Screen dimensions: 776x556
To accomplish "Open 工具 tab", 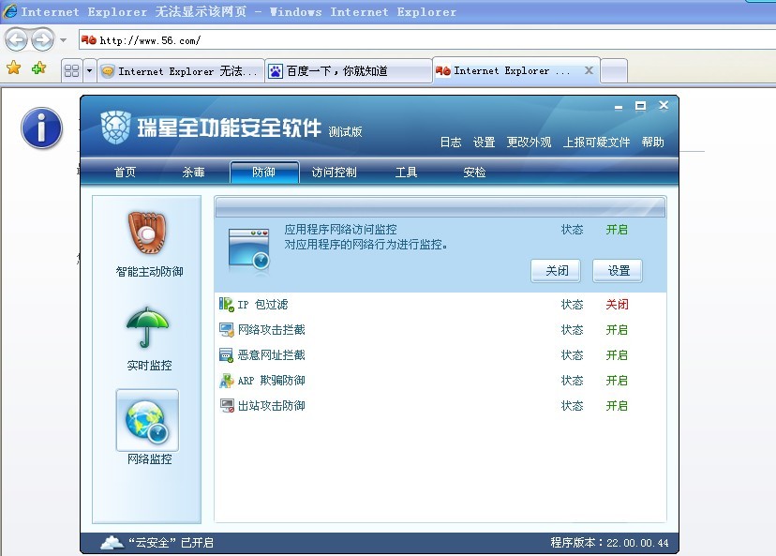I will pos(407,173).
